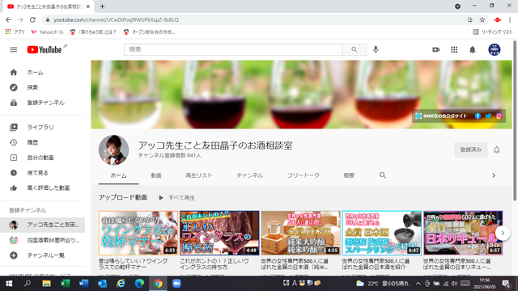Open the YouTube apps grid icon
518x291 pixels.
coord(454,50)
